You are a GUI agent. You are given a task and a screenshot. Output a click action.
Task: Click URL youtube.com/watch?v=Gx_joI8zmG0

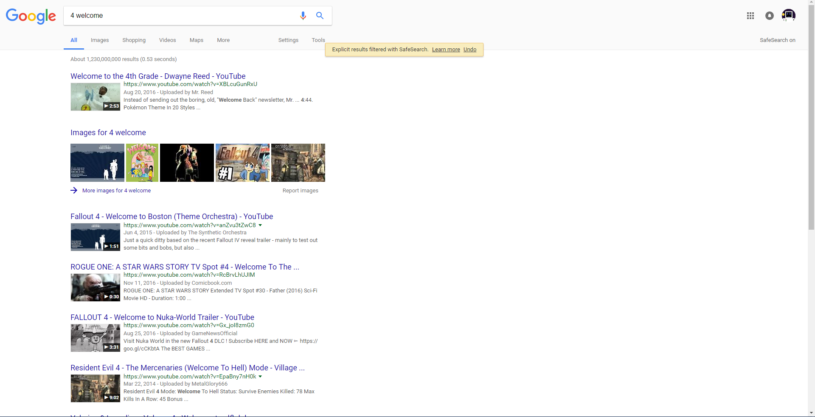pyautogui.click(x=189, y=325)
